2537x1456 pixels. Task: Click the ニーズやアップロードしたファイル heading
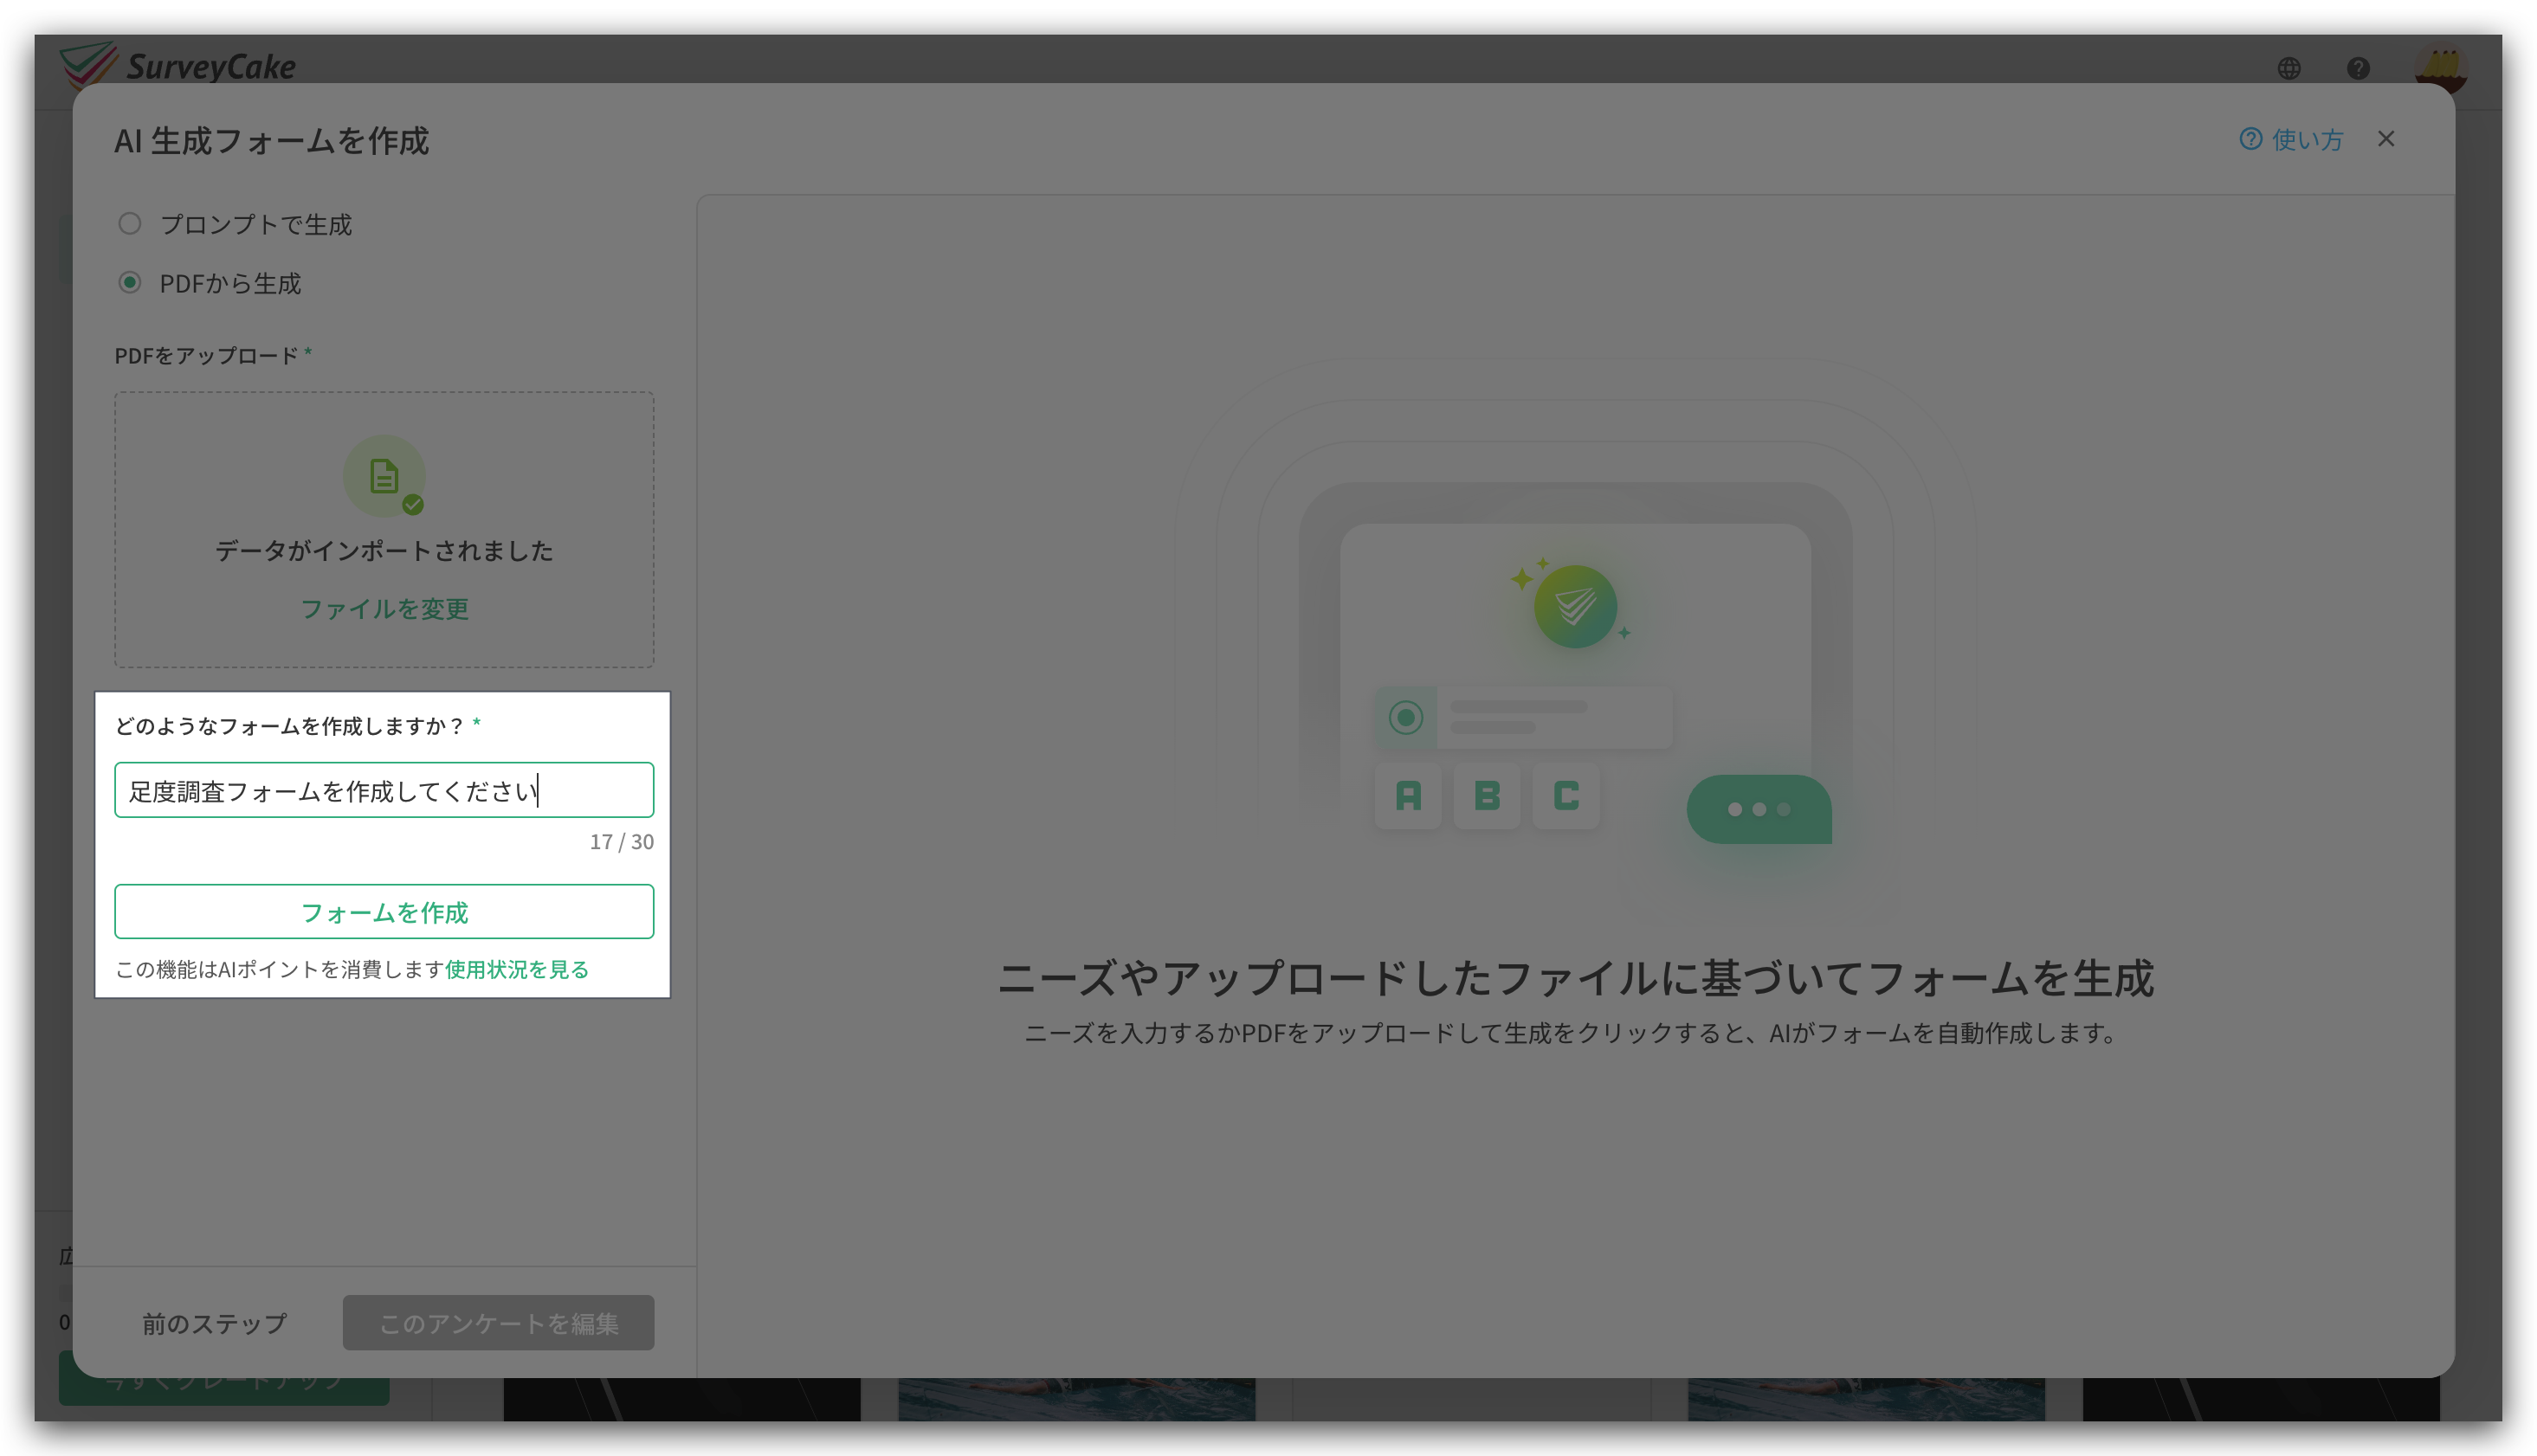[1576, 978]
